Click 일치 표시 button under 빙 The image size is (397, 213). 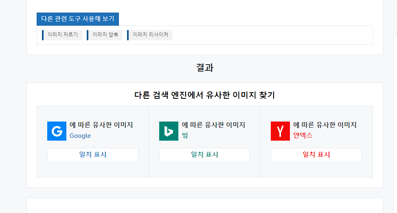[204, 155]
